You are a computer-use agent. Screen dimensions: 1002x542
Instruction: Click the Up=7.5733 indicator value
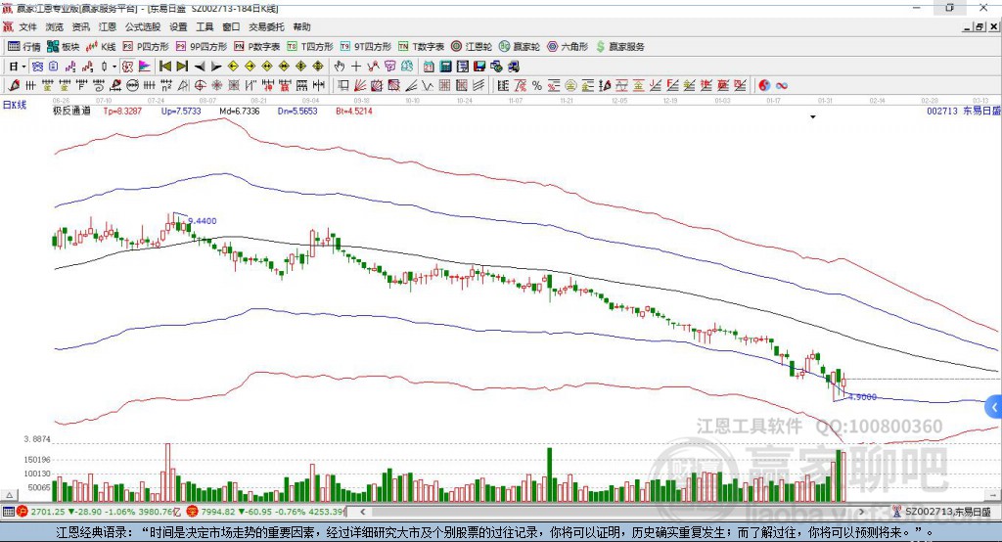tap(181, 112)
